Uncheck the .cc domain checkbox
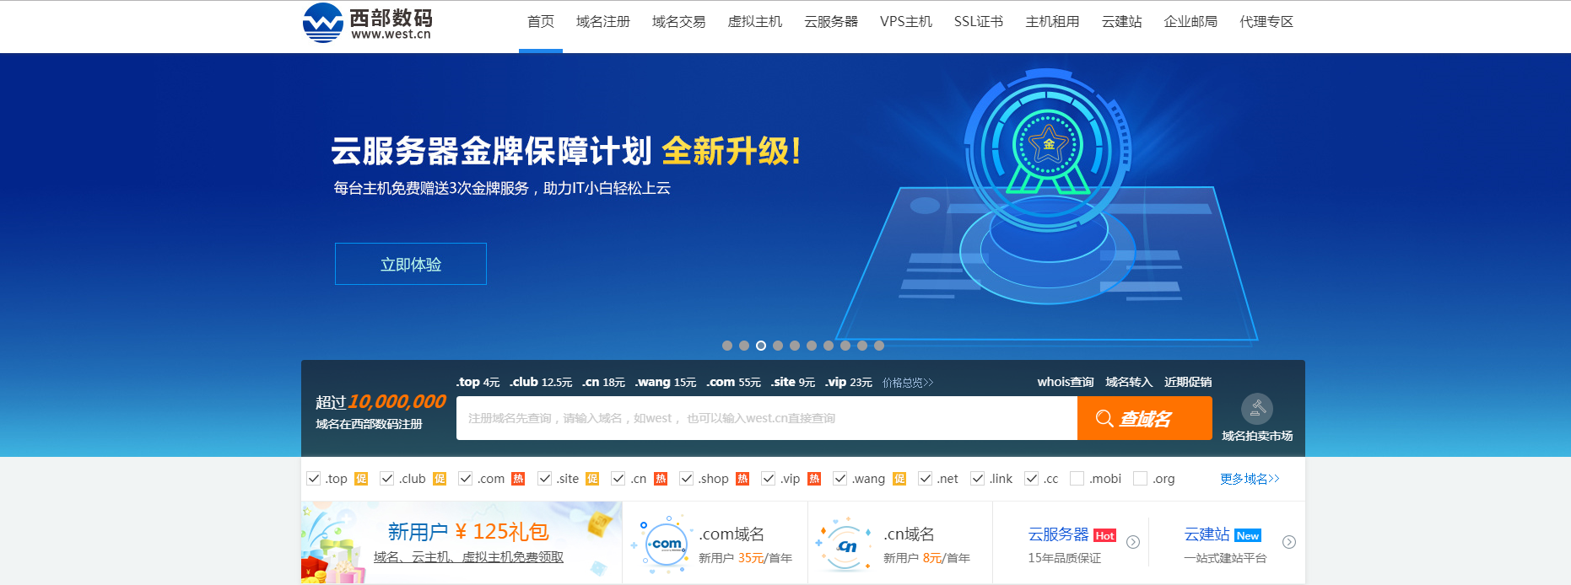 [x=1032, y=479]
